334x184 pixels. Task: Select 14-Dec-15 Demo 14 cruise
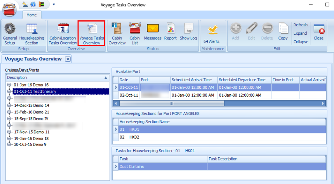point(32,106)
